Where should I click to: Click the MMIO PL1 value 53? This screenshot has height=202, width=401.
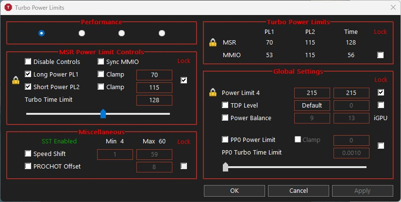click(269, 55)
